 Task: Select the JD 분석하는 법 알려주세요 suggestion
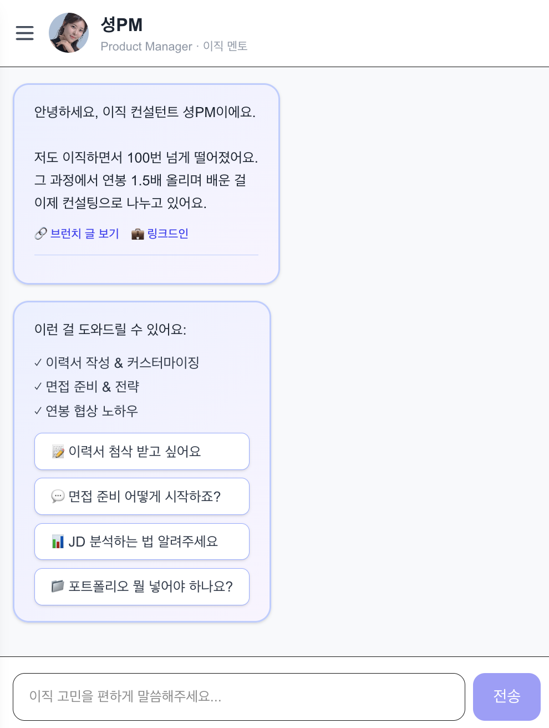[142, 542]
